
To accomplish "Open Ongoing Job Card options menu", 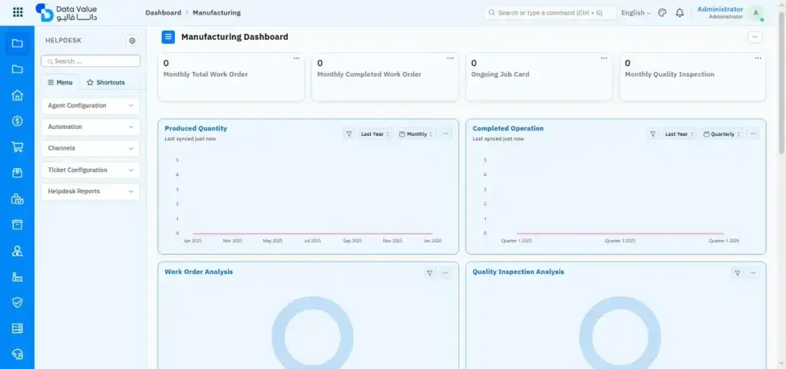I will 604,58.
